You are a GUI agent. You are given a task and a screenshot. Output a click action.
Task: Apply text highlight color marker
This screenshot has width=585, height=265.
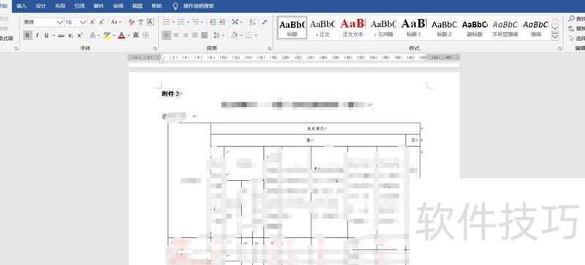(x=107, y=36)
